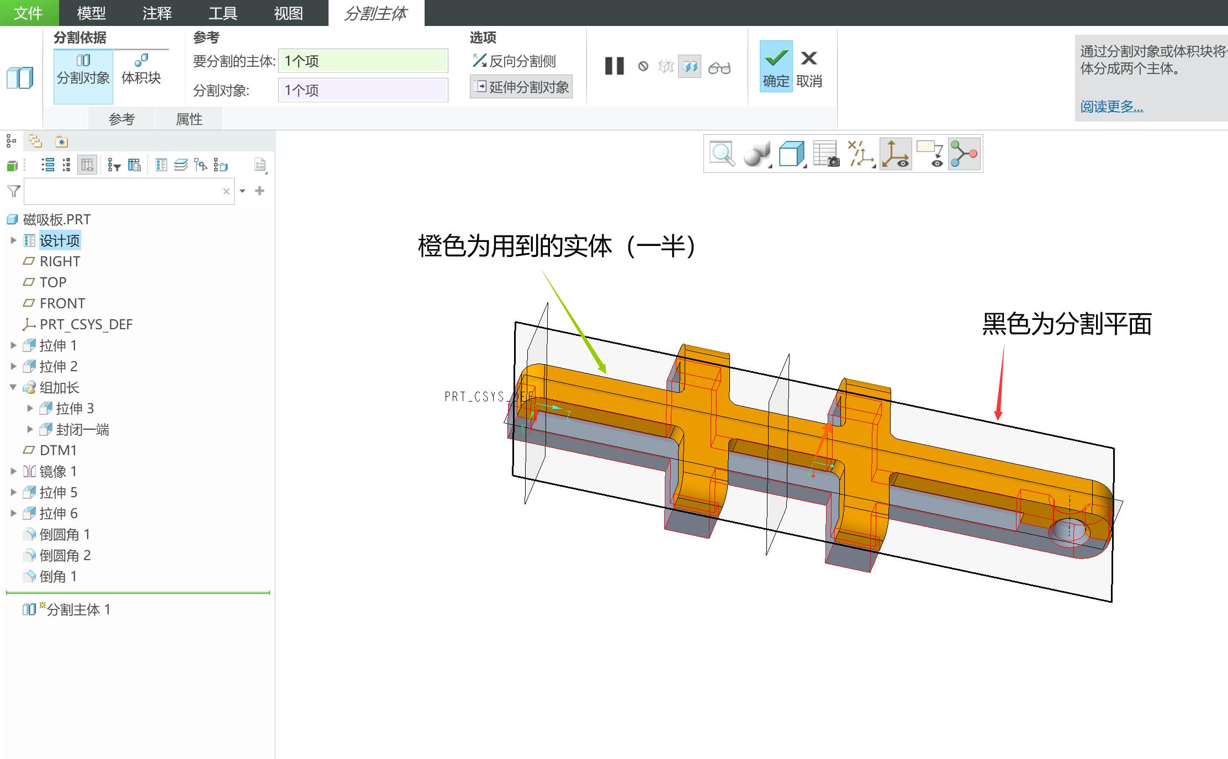Click the tree filter settings icon

[x=114, y=165]
